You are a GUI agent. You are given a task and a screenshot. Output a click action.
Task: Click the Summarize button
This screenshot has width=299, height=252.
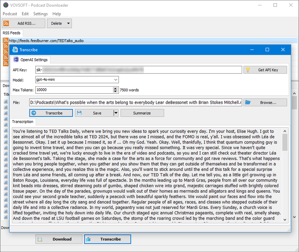pyautogui.click(x=142, y=113)
